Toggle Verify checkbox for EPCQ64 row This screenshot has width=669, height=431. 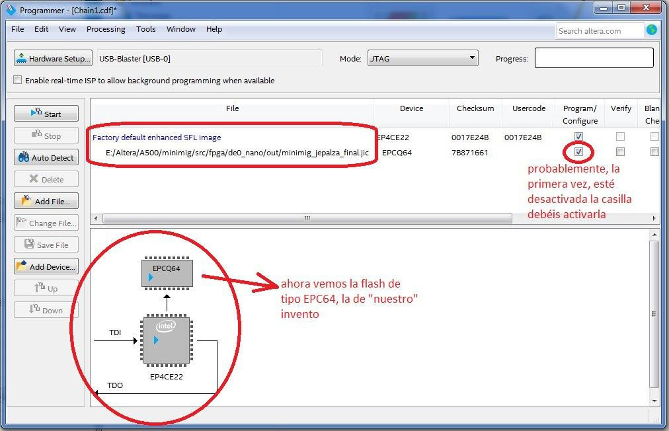(x=620, y=152)
